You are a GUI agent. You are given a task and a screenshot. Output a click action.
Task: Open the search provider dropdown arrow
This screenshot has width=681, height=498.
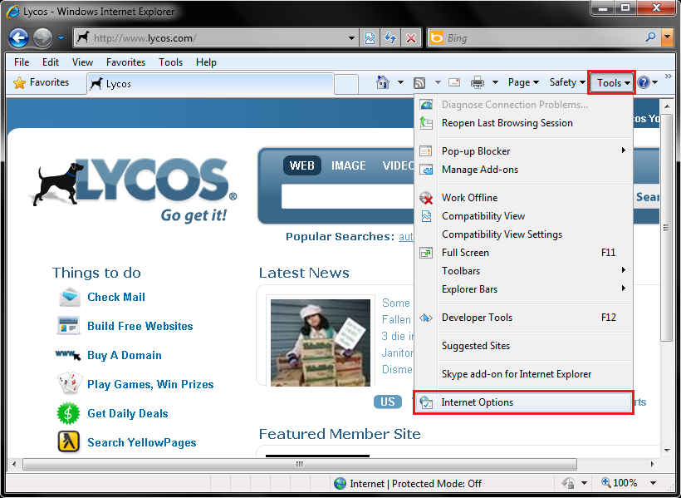click(x=667, y=38)
